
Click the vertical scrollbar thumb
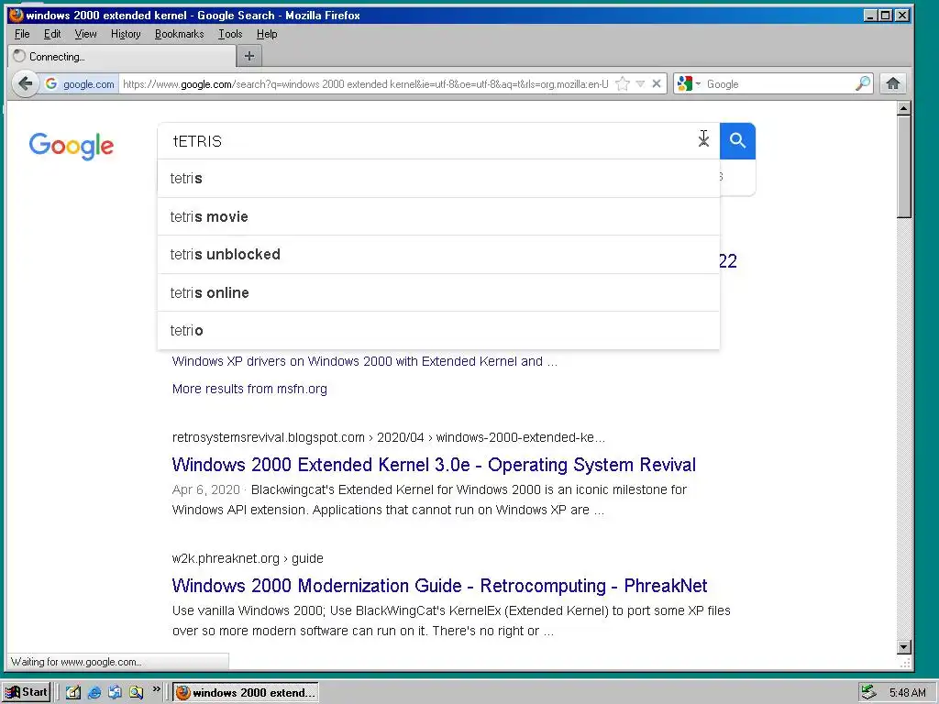coord(904,167)
